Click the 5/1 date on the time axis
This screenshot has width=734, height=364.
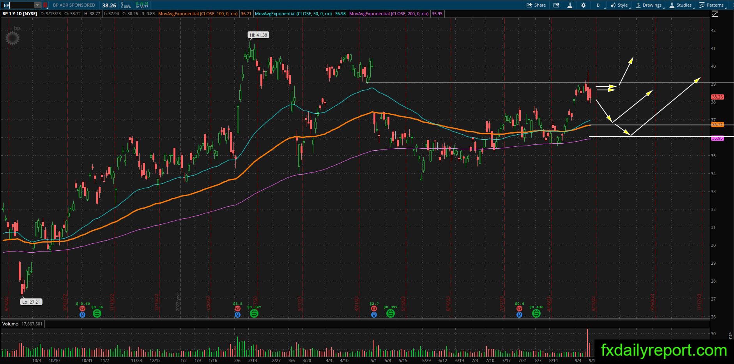tap(373, 360)
